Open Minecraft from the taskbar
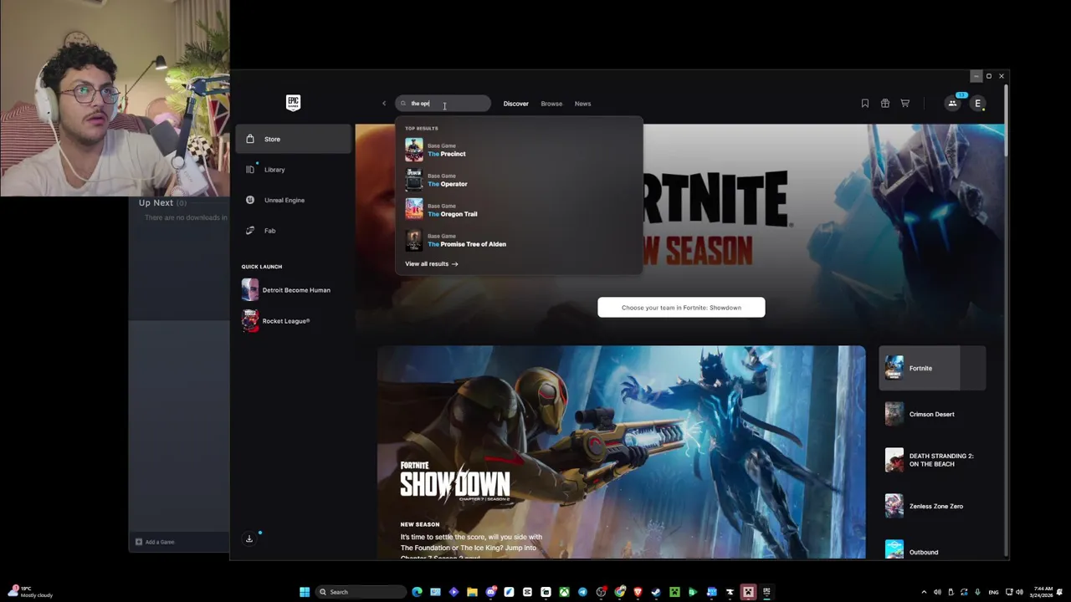This screenshot has height=602, width=1071. (674, 592)
